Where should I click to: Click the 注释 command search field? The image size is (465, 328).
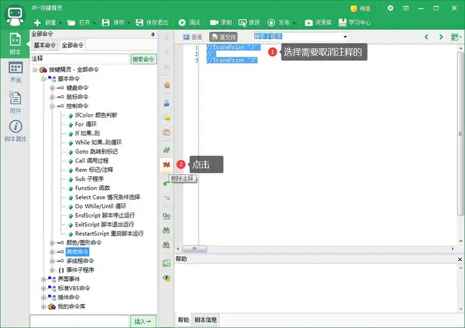(80, 59)
